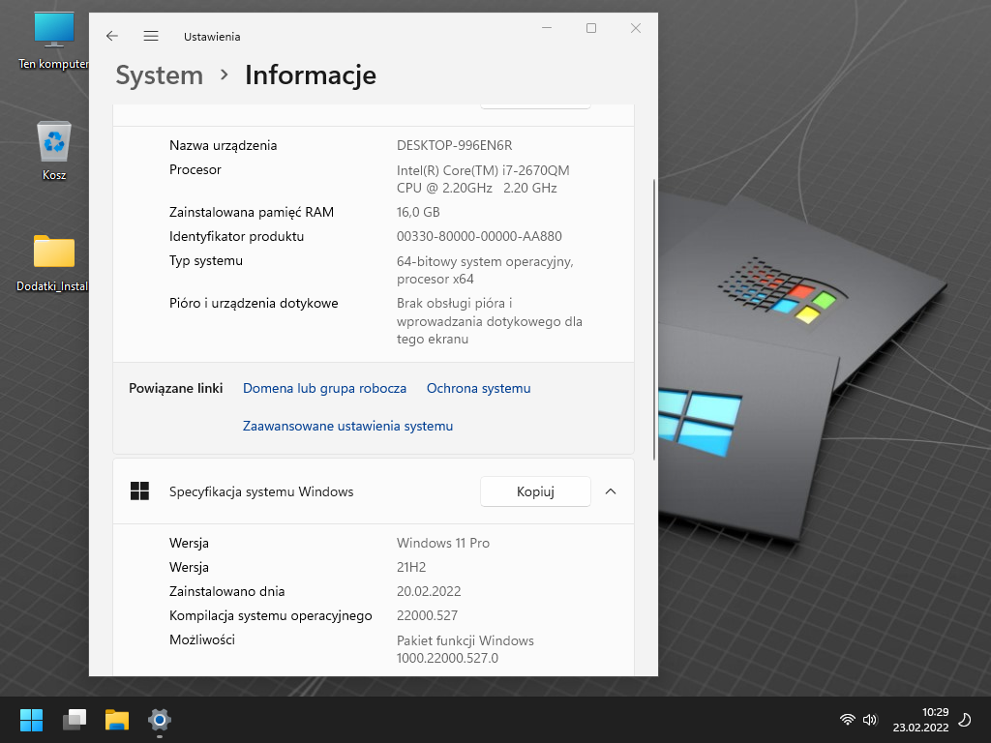
Task: Click the Typ systemu label
Action: point(206,260)
